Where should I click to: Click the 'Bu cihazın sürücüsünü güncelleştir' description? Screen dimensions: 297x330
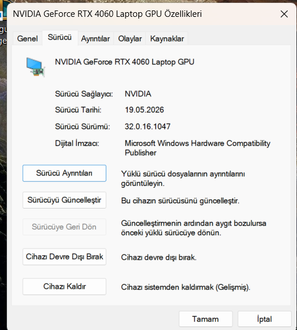coord(180,201)
